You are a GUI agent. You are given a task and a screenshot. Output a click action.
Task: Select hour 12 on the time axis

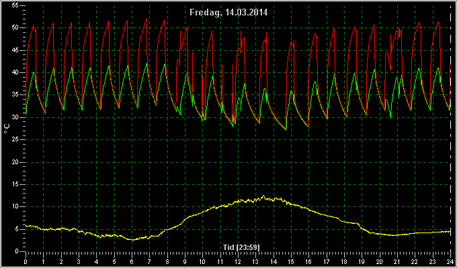pyautogui.click(x=238, y=261)
